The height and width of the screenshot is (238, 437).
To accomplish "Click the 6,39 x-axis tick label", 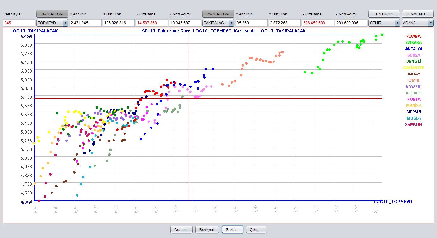I will 36,208.
